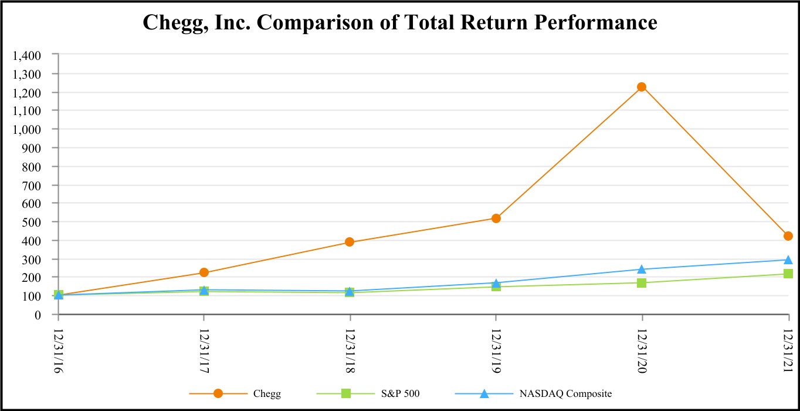The image size is (800, 411).
Task: Click the chart title text
Action: pyautogui.click(x=400, y=22)
